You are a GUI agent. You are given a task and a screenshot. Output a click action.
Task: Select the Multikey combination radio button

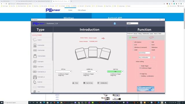140,76
